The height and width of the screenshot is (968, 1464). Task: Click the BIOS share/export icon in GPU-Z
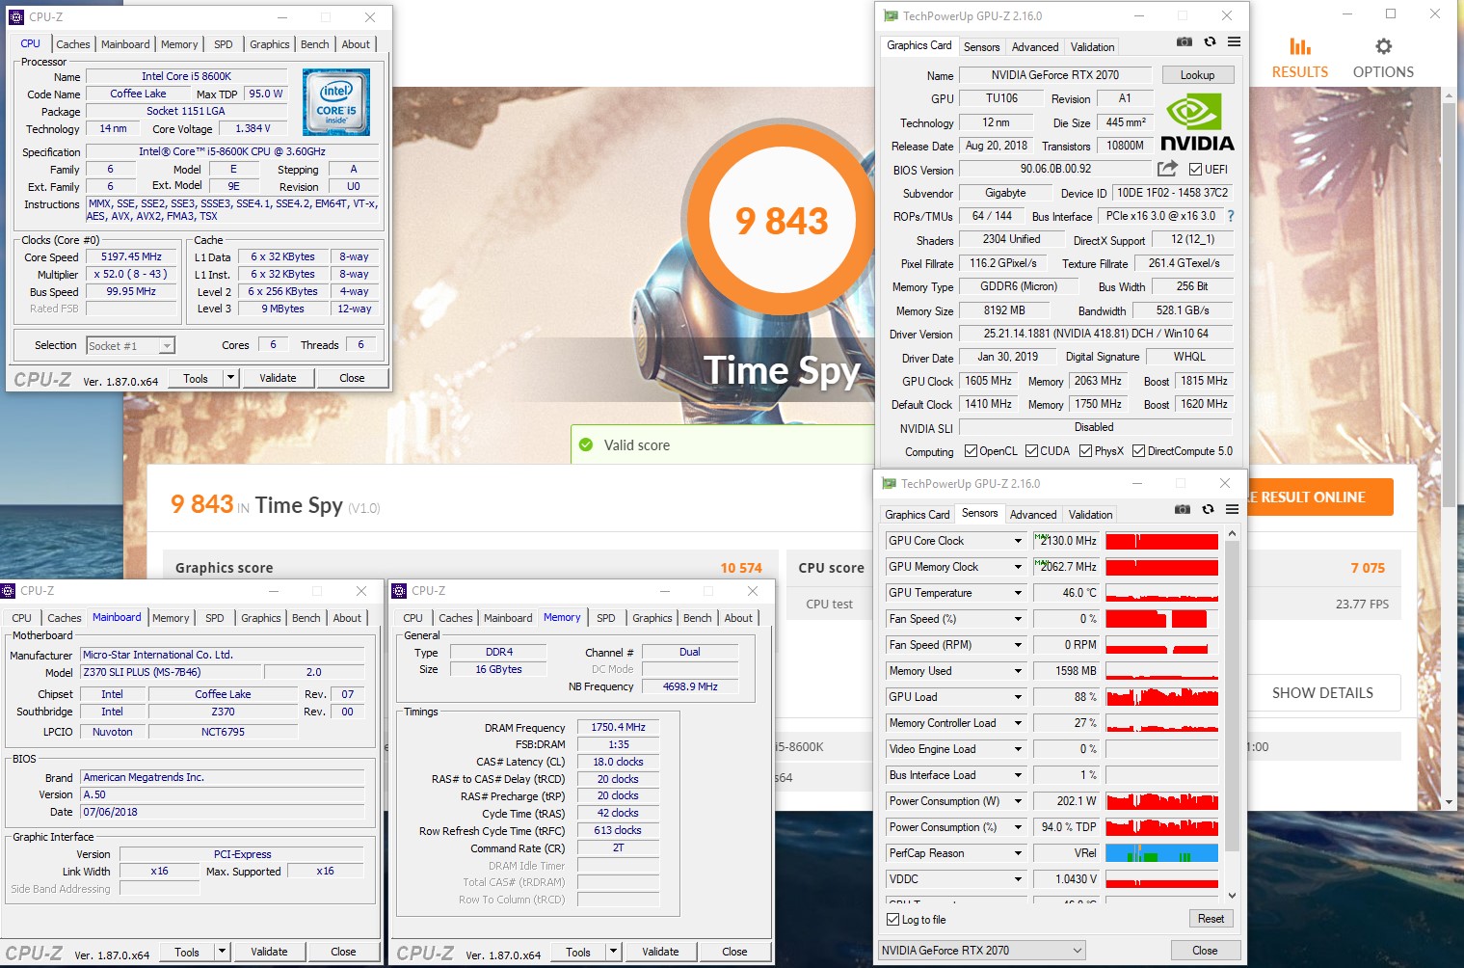coord(1167,169)
